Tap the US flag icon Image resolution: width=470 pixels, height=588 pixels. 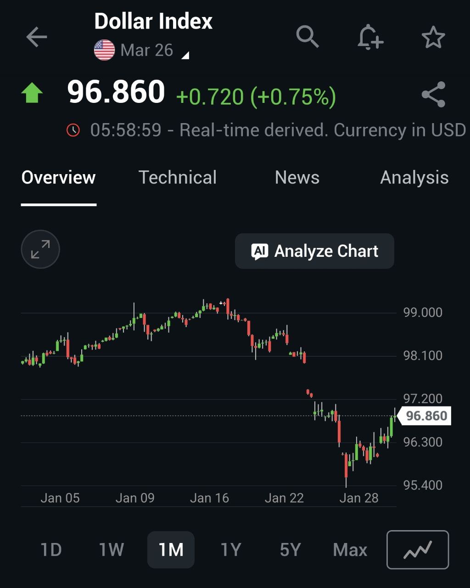104,50
